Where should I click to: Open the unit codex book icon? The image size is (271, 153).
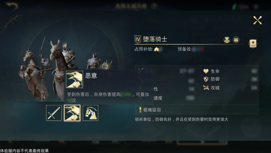(x=253, y=44)
